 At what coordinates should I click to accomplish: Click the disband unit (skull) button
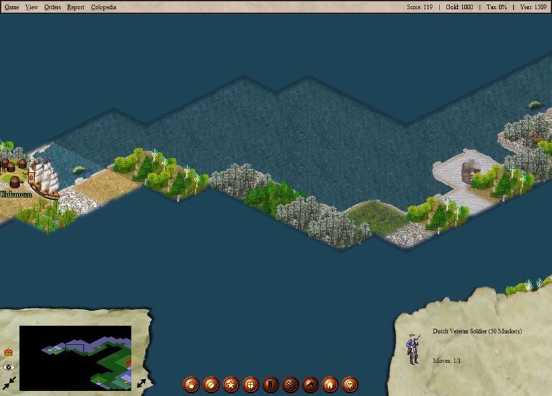(350, 385)
